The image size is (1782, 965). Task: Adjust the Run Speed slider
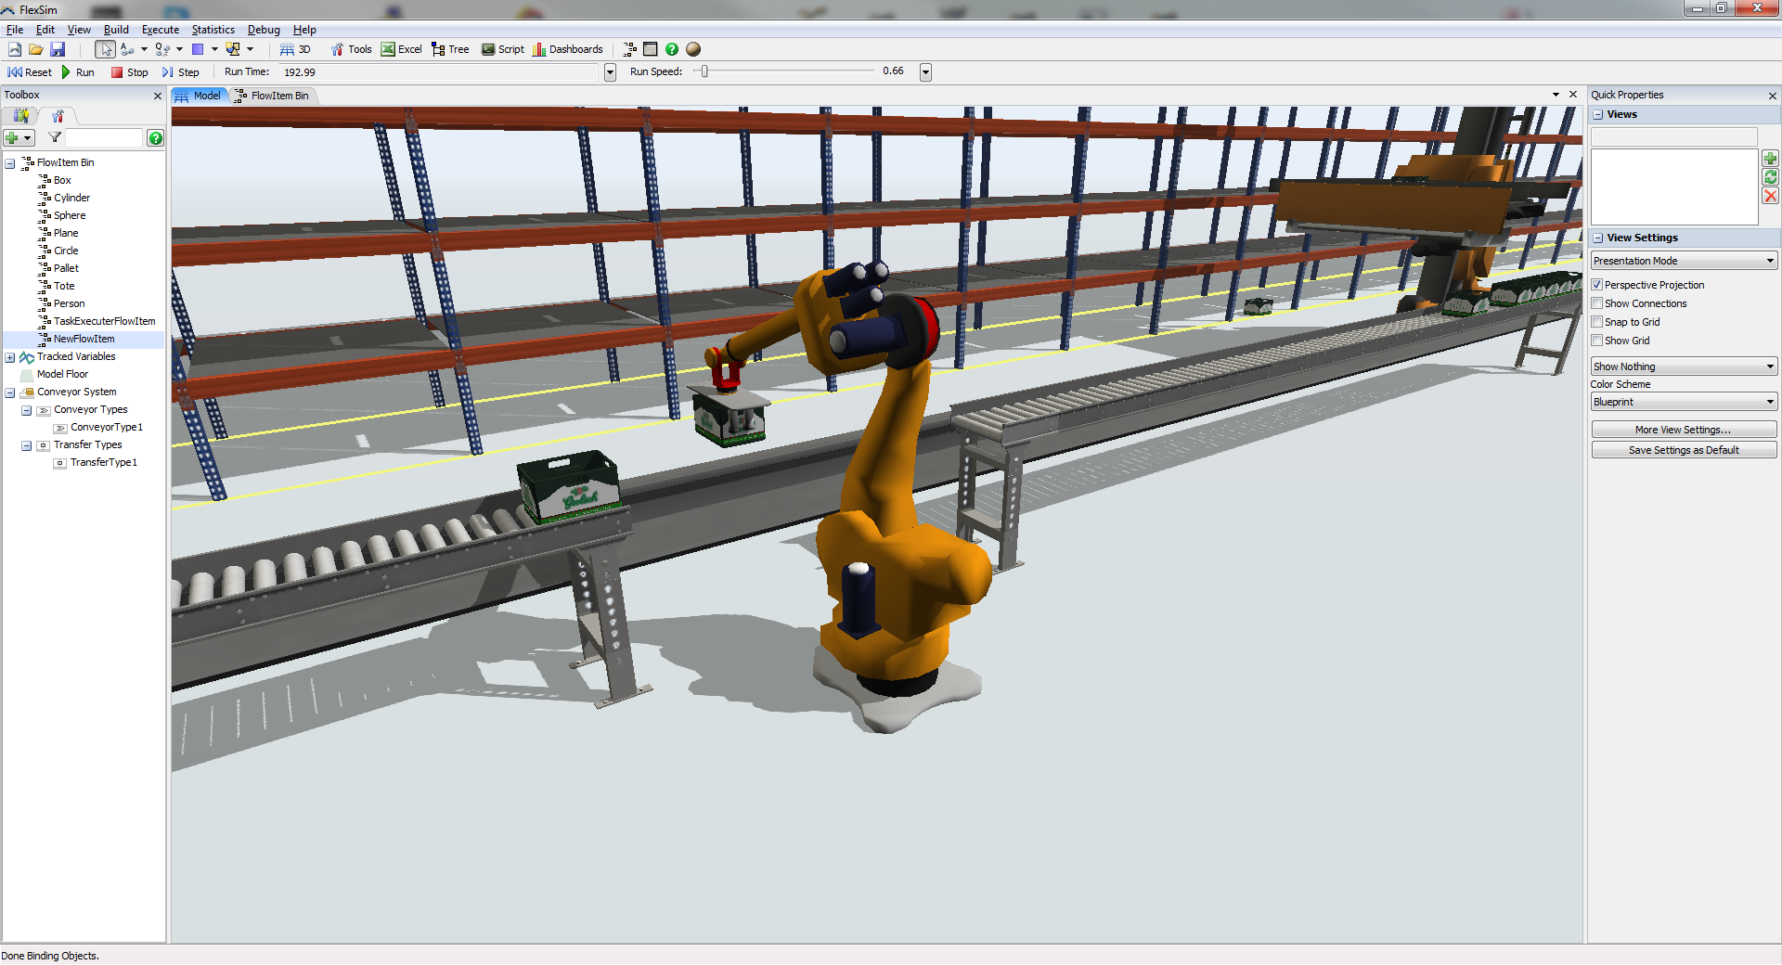[x=704, y=71]
